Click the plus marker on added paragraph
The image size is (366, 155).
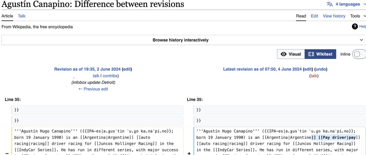tap(189, 153)
